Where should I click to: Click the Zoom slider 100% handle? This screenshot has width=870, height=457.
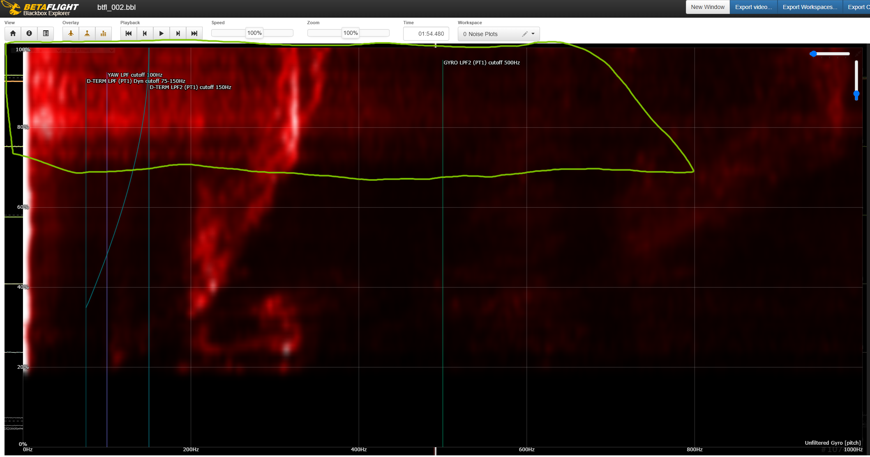tap(351, 33)
